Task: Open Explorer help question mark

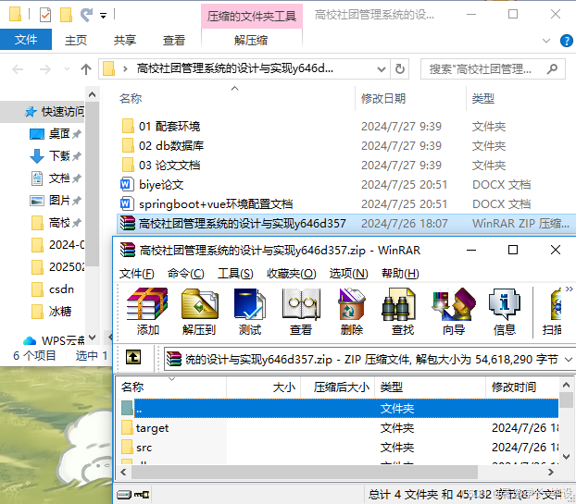Action: [566, 41]
